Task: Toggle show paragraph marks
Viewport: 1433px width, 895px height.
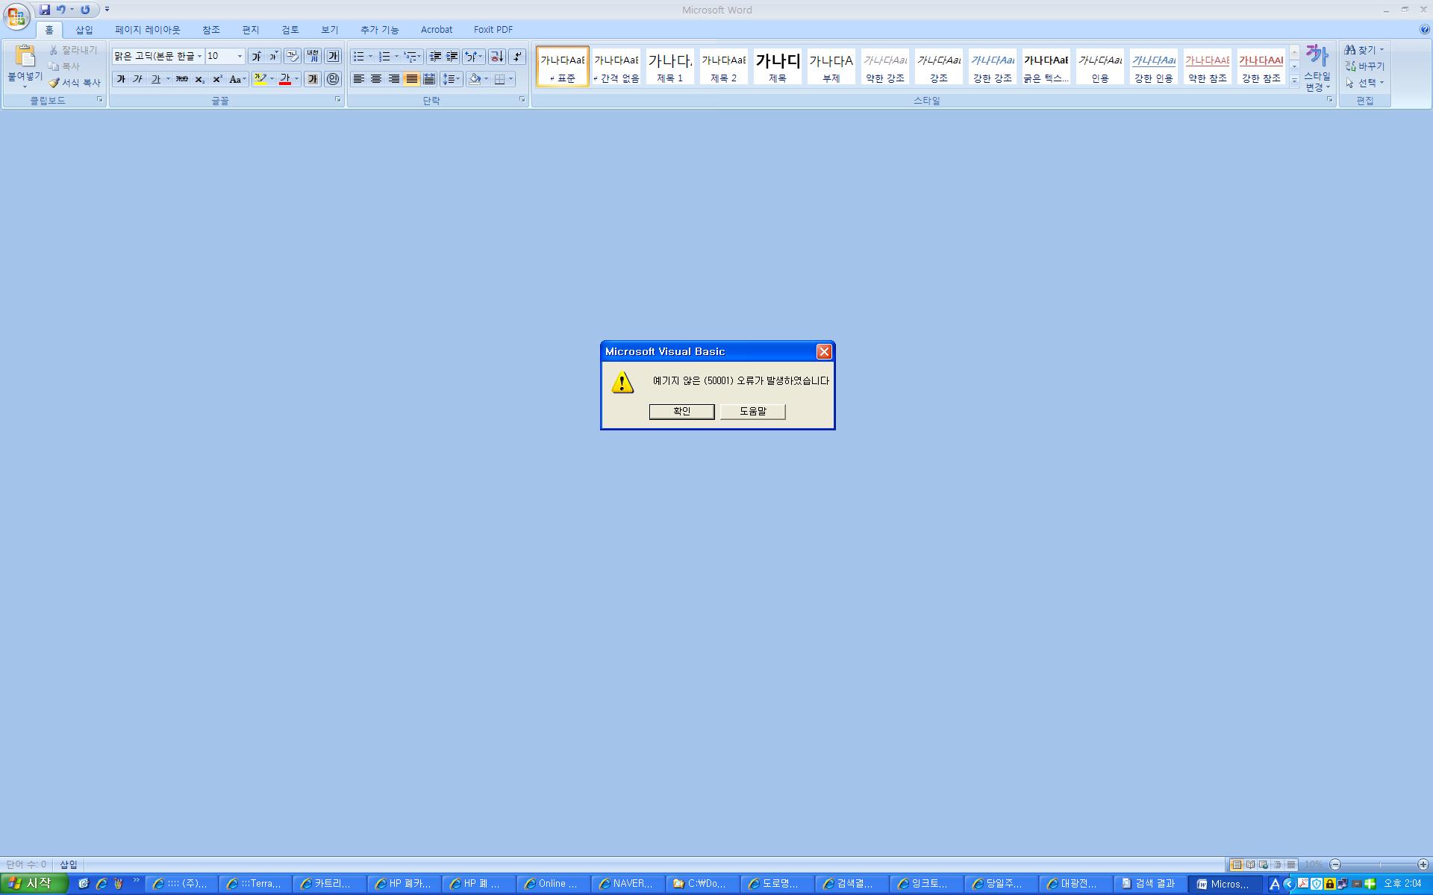Action: click(x=517, y=57)
